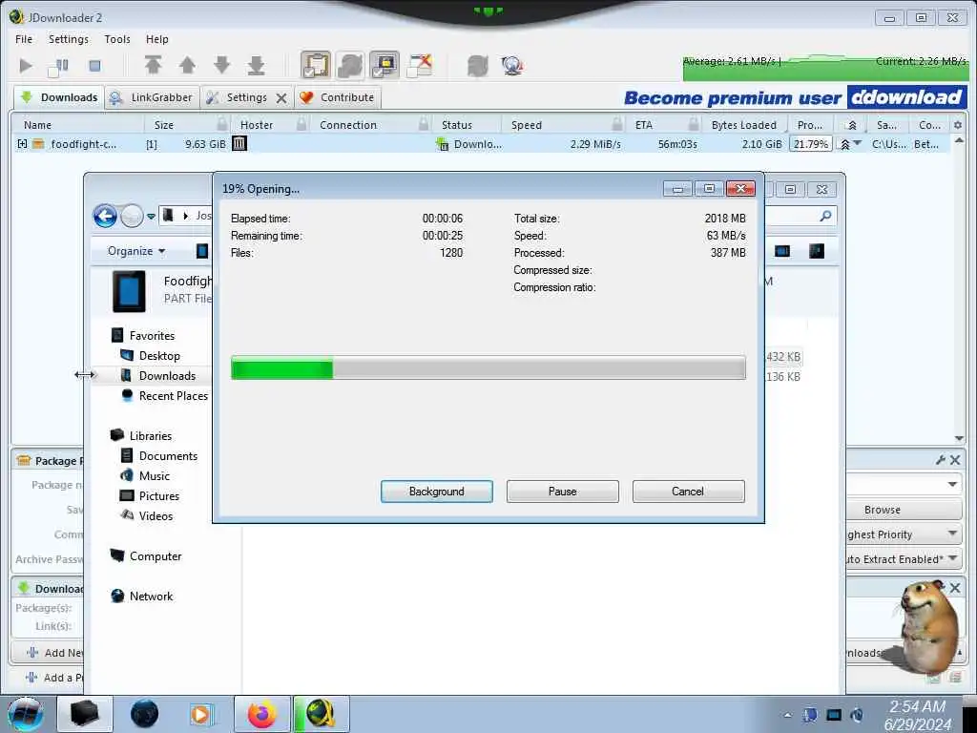This screenshot has width=977, height=733.
Task: Send extraction to Background
Action: pyautogui.click(x=436, y=492)
